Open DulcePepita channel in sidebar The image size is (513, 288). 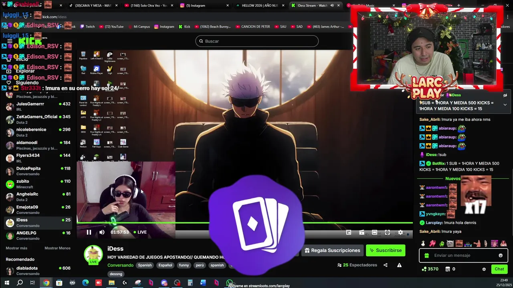pyautogui.click(x=38, y=171)
